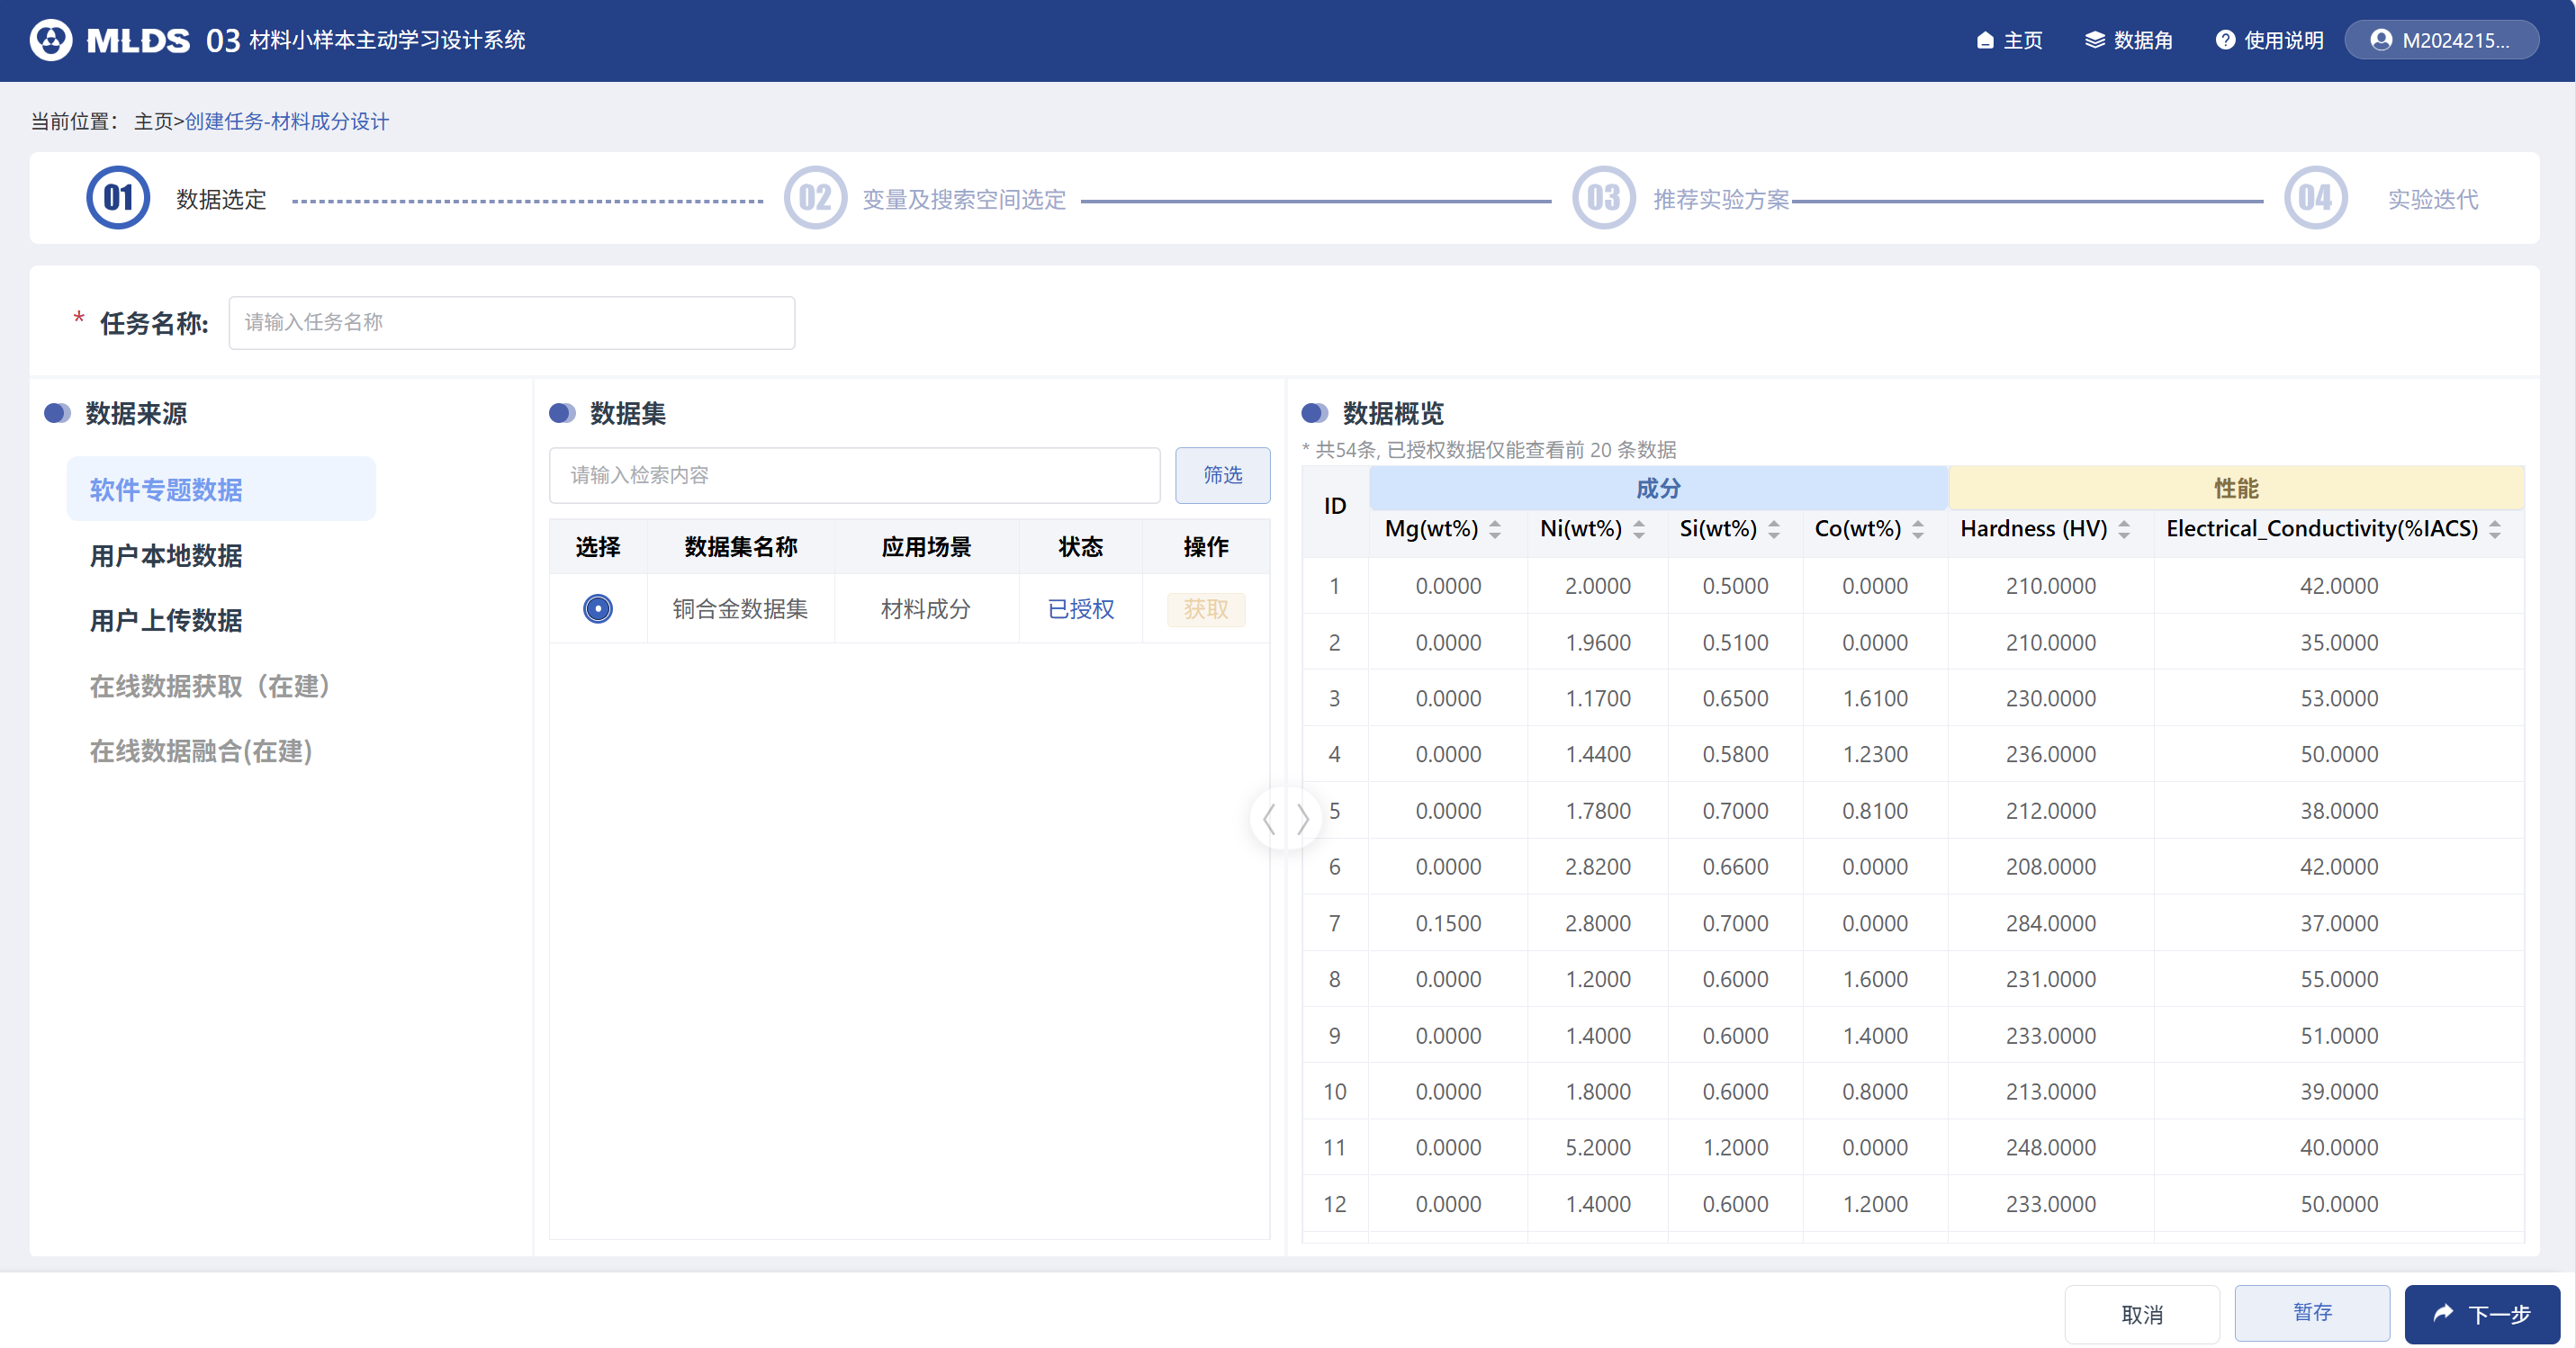Focus the dataset search box

[854, 475]
